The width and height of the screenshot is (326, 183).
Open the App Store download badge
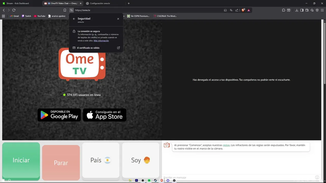pos(105,115)
